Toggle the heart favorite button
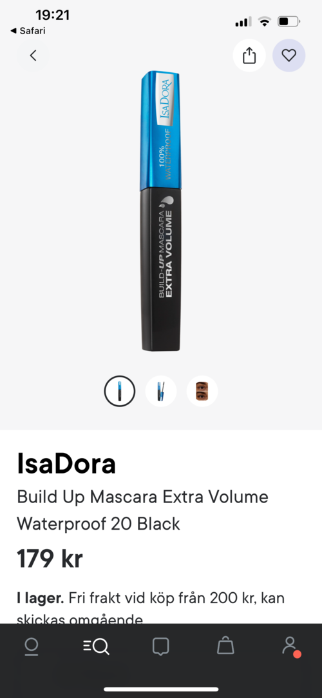 289,55
